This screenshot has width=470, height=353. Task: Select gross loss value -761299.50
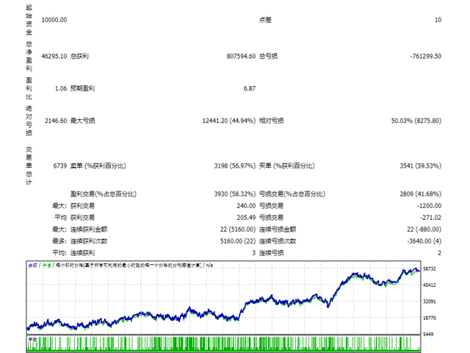click(x=426, y=56)
